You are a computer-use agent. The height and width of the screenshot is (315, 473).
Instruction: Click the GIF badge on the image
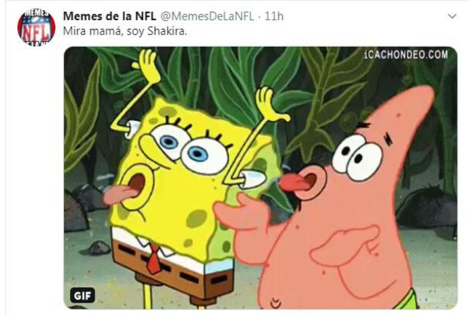80,295
